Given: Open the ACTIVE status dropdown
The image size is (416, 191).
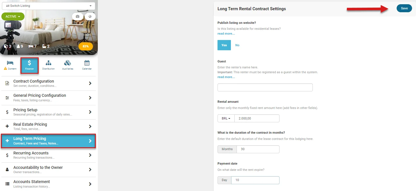Looking at the screenshot, I should (x=13, y=16).
